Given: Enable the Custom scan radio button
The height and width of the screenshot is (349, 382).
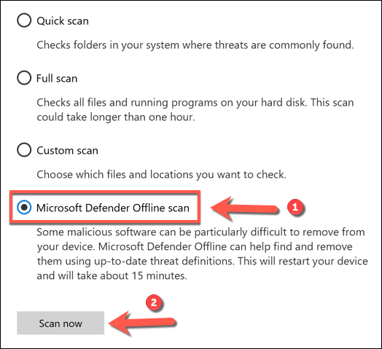Looking at the screenshot, I should pos(24,150).
